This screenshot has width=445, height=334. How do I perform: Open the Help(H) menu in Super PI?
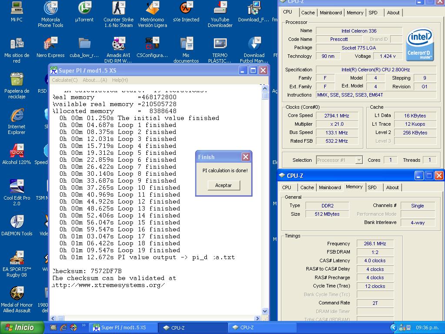(x=120, y=80)
